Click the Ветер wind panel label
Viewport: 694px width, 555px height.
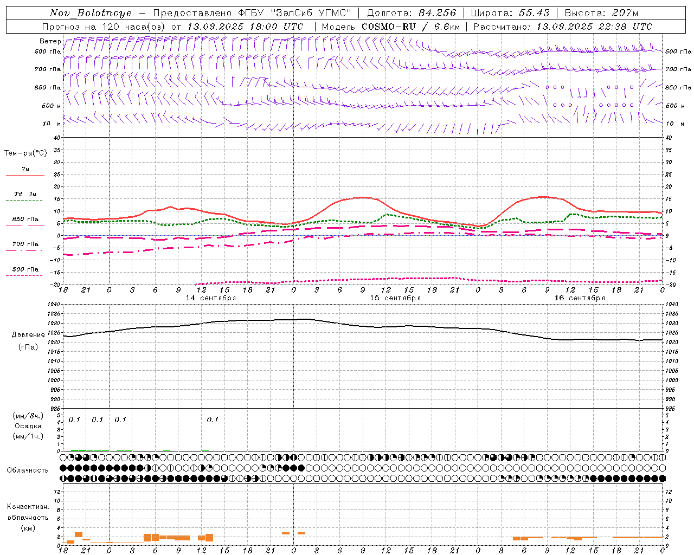point(50,41)
